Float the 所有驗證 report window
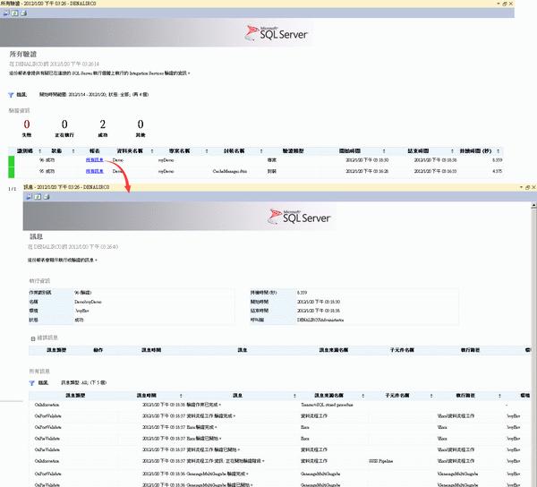Screen dimensions: 537x487 [505, 4]
